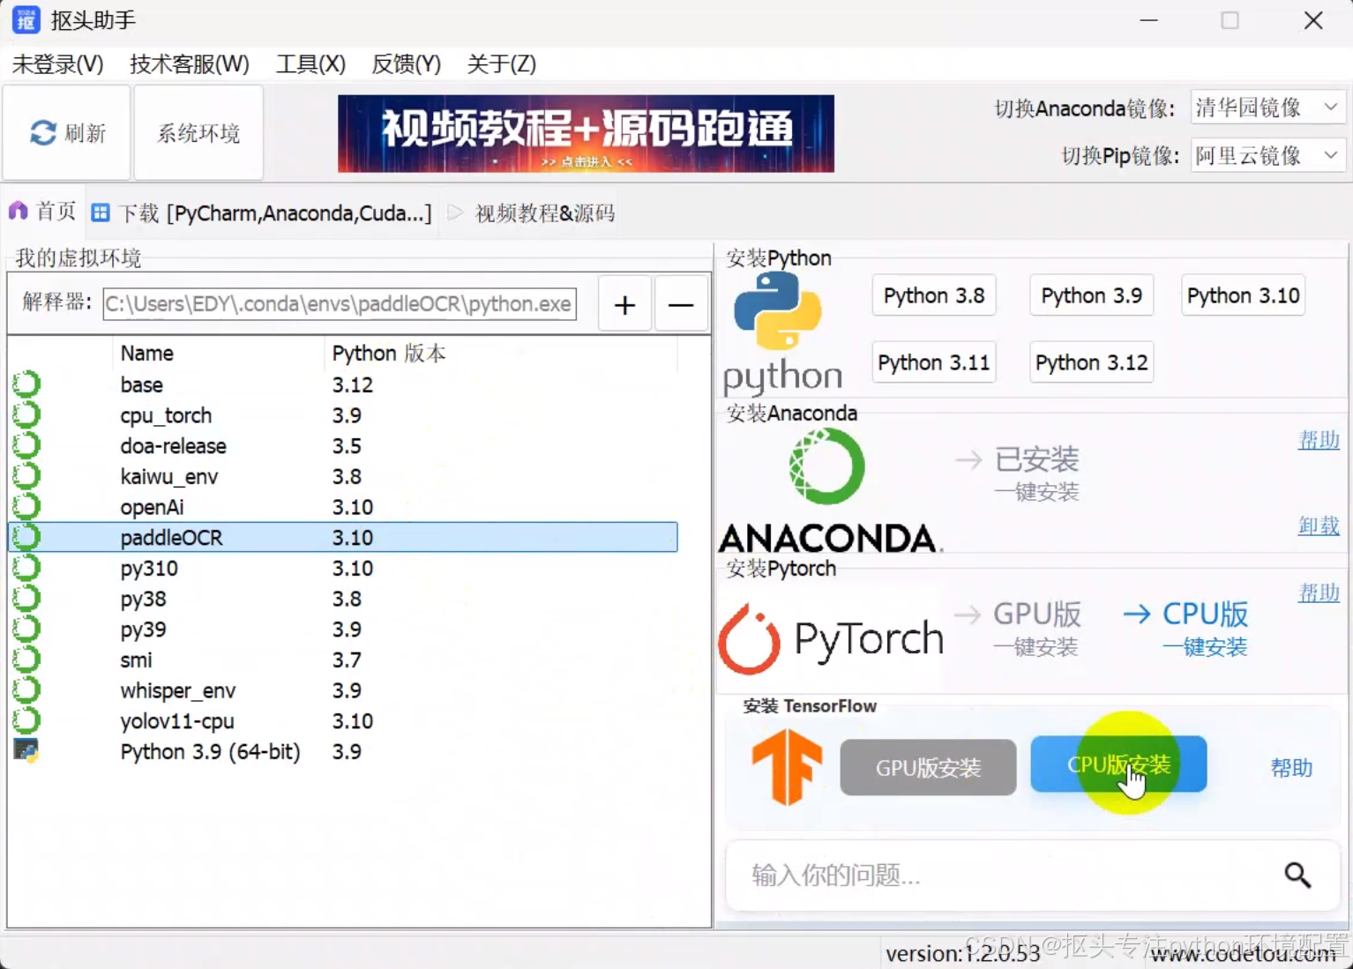Open the 关于(Z) menu
Image resolution: width=1353 pixels, height=969 pixels.
tap(501, 64)
